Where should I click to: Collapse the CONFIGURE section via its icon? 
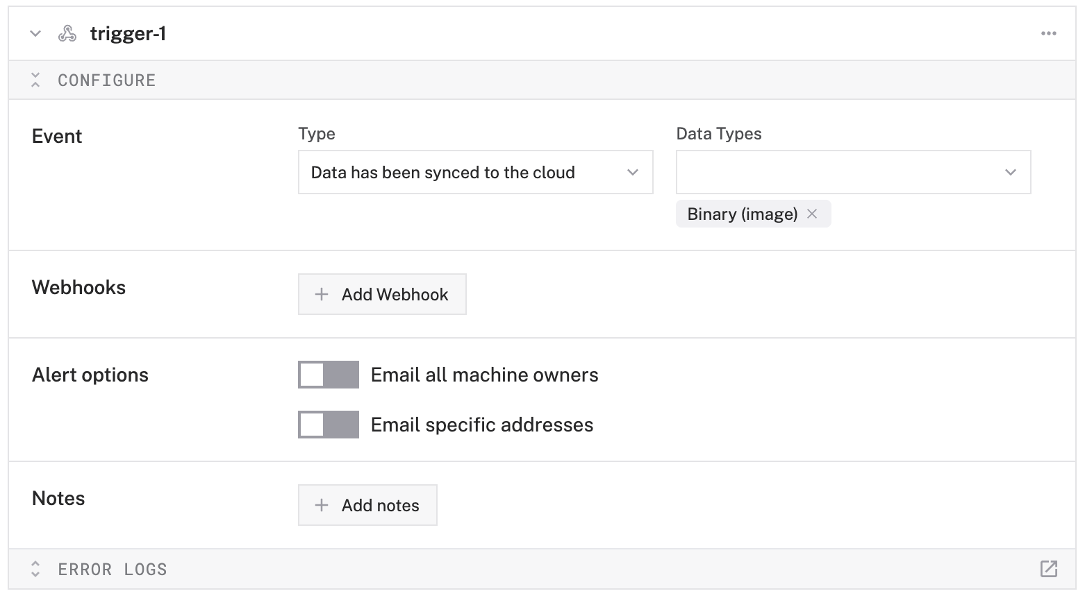[x=35, y=79]
